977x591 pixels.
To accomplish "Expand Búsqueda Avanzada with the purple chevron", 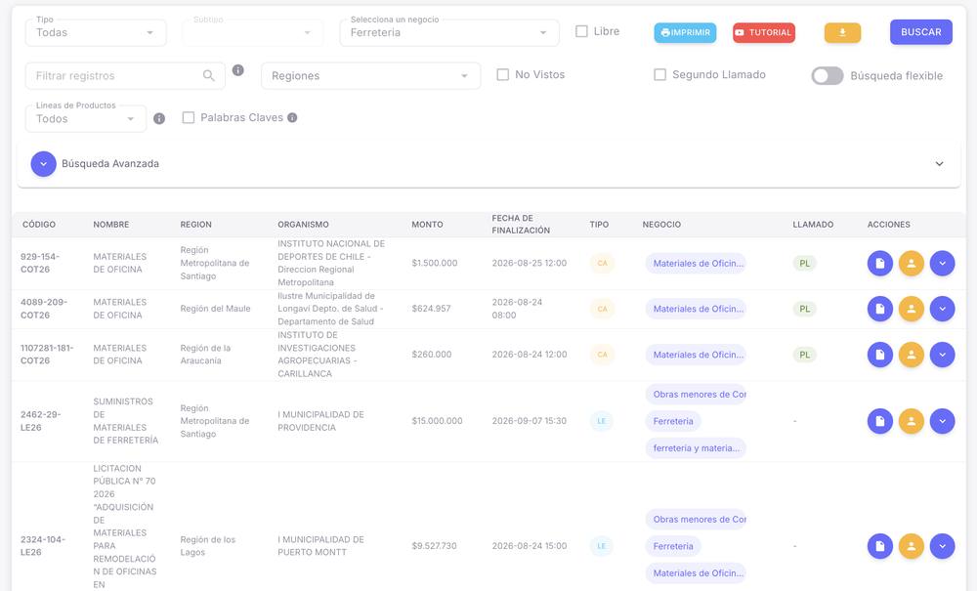I will click(x=44, y=164).
